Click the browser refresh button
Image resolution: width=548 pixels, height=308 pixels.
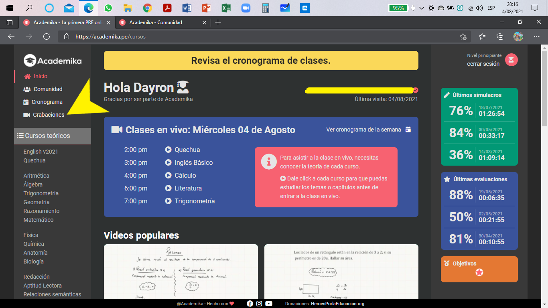[47, 36]
